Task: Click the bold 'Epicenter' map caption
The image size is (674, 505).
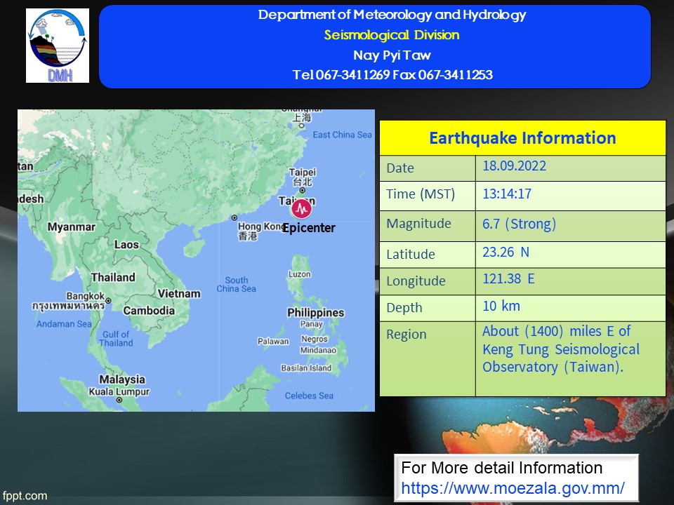Action: click(x=309, y=227)
